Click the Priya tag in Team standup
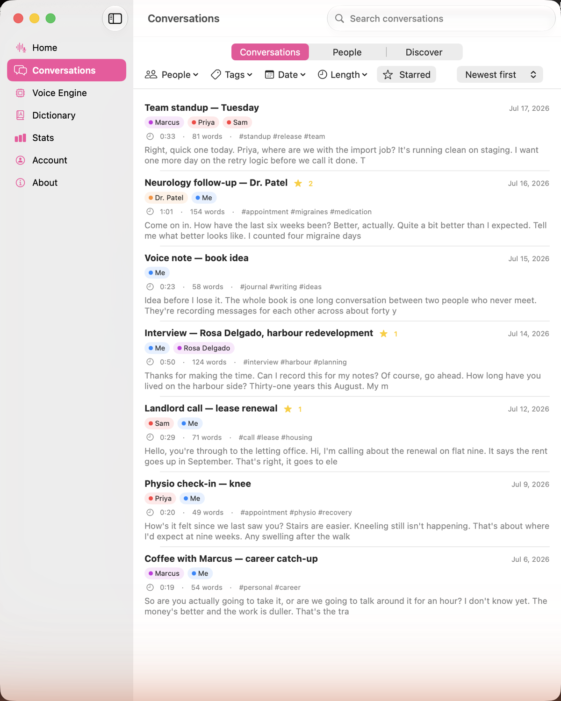 [x=203, y=122]
